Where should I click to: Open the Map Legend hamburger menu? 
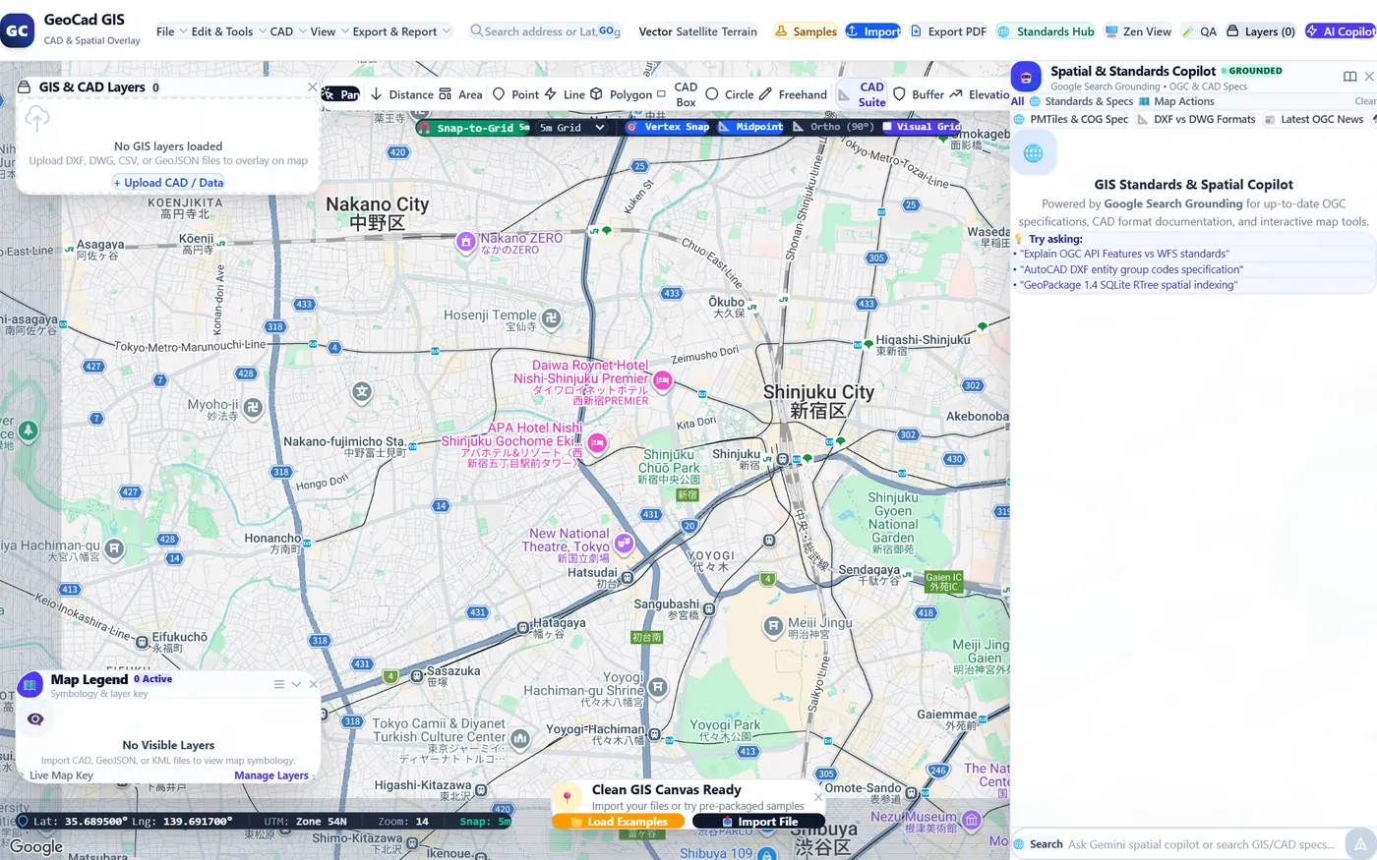[x=279, y=684]
